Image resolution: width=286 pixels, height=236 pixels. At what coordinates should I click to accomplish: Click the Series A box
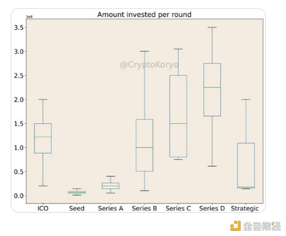click(111, 186)
